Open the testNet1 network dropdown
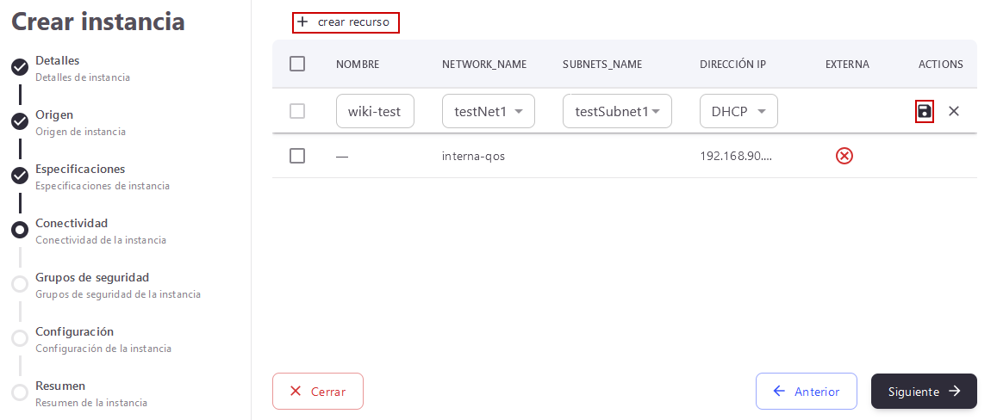997x420 pixels. click(489, 111)
